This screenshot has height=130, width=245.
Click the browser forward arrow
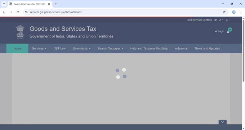(x=11, y=12)
